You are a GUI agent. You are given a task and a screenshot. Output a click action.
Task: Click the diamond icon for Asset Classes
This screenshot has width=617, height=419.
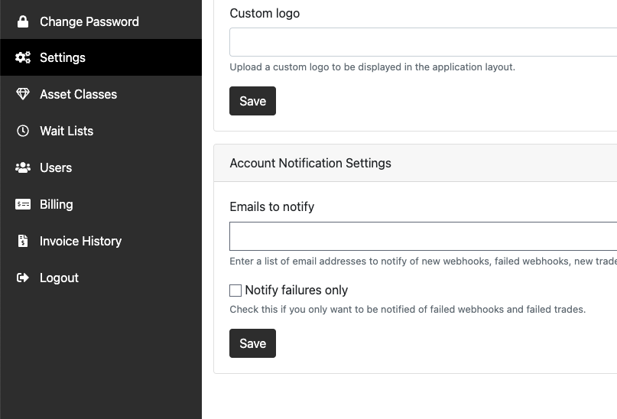[x=23, y=95]
